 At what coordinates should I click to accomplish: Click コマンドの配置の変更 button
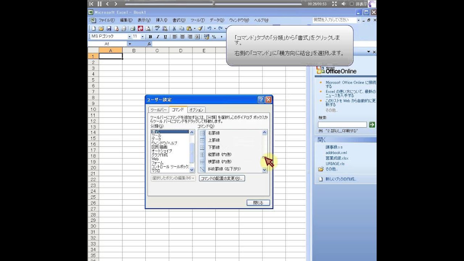222,178
